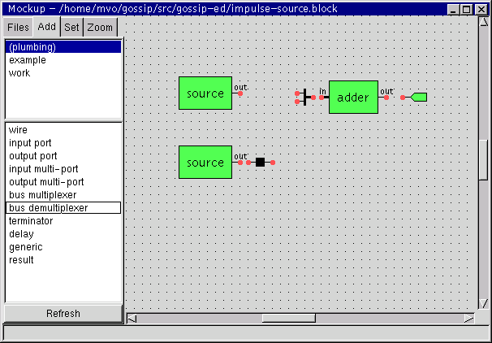Click the horizontal scrollbar left arrow
This screenshot has height=343, width=492.
pos(132,319)
